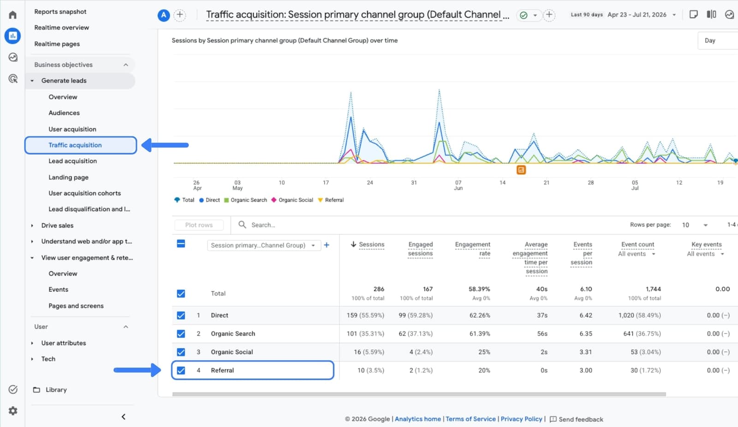
Task: Open the Insights icon at top right
Action: coord(729,14)
